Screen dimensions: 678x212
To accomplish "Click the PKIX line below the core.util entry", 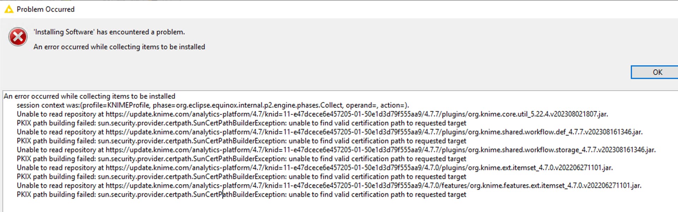I will 241,123.
